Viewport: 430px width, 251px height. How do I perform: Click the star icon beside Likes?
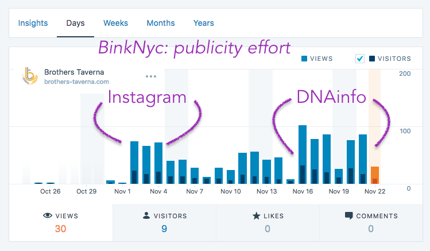256,216
